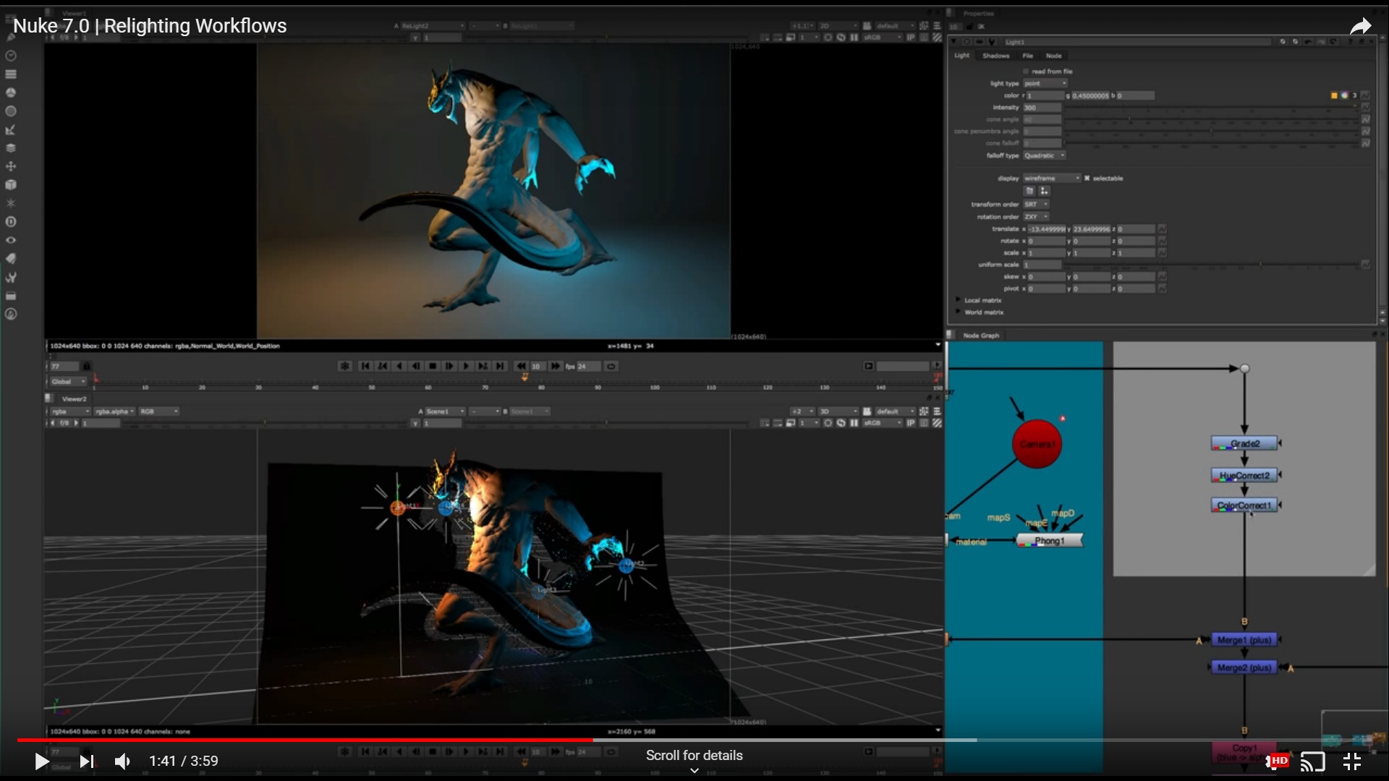Screen dimensions: 1389x781
Task: Stop playback in the top viewer timeline
Action: click(433, 366)
